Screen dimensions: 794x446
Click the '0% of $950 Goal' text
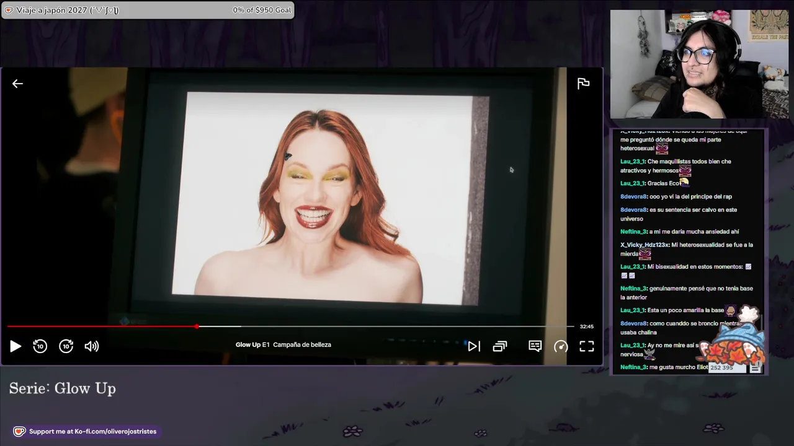tap(262, 10)
